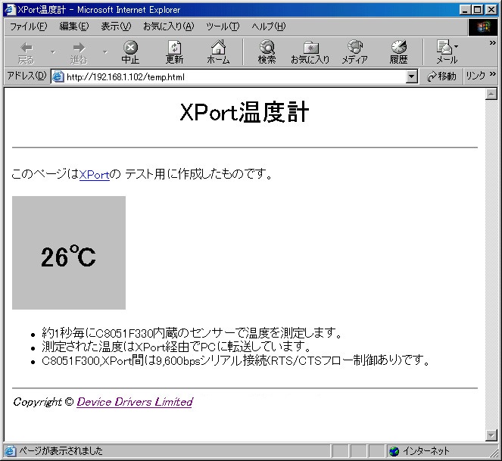This screenshot has width=502, height=461.
Task: Click the ページが表示されました status text
Action: 61,451
